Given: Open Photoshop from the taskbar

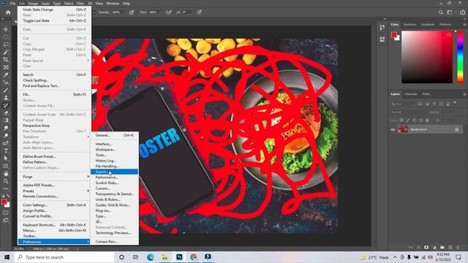Looking at the screenshot, I should (179, 257).
